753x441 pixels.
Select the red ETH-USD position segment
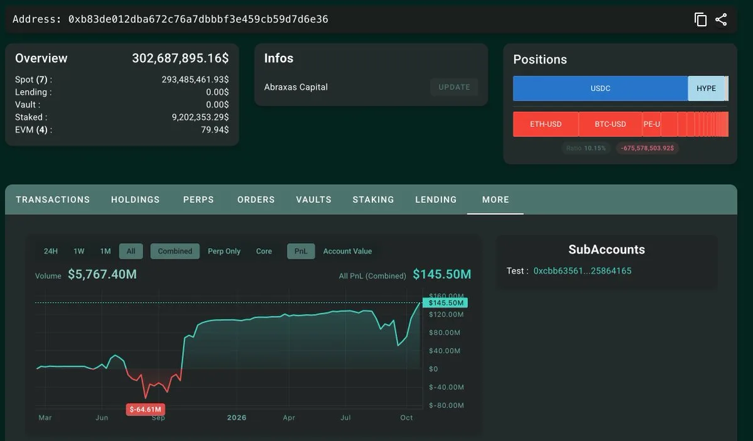[546, 124]
